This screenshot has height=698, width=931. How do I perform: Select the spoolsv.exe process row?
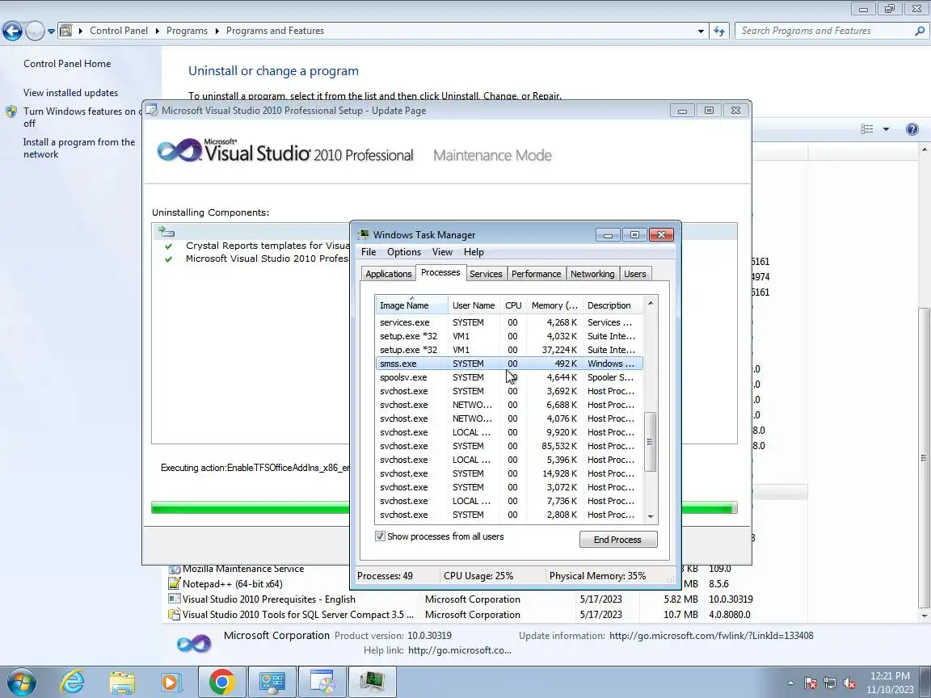click(x=509, y=377)
